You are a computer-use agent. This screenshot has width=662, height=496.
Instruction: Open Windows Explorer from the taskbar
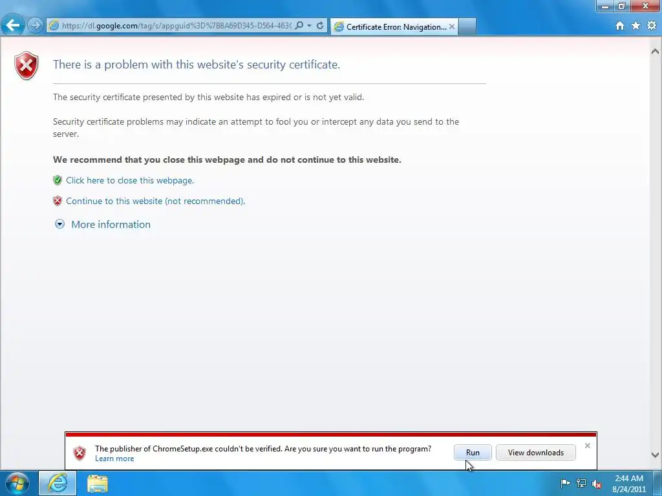point(98,483)
